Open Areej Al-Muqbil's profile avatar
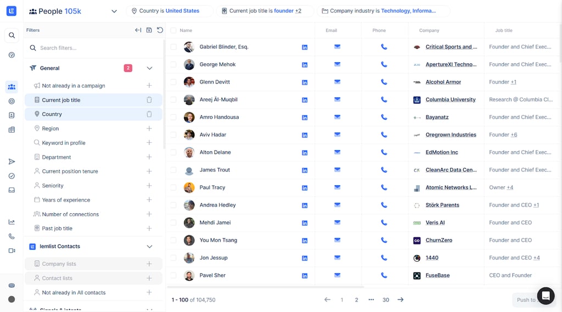 189,99
